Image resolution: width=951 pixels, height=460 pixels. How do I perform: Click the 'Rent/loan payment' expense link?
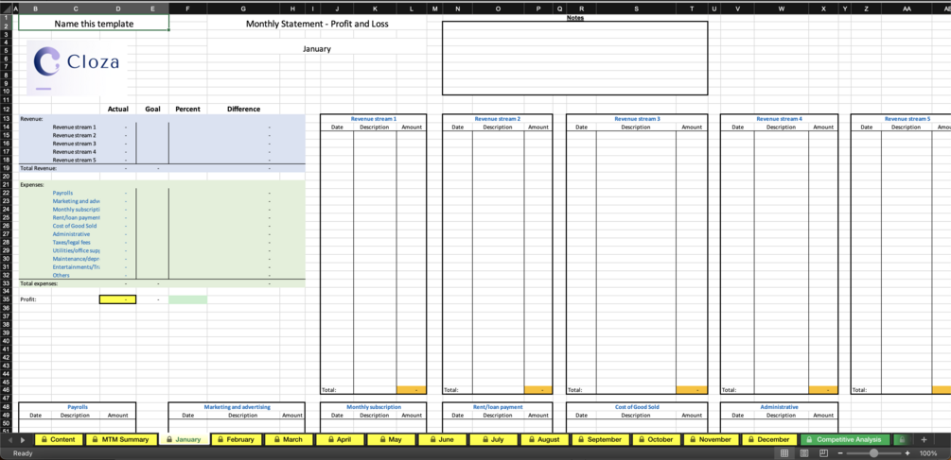(x=76, y=217)
